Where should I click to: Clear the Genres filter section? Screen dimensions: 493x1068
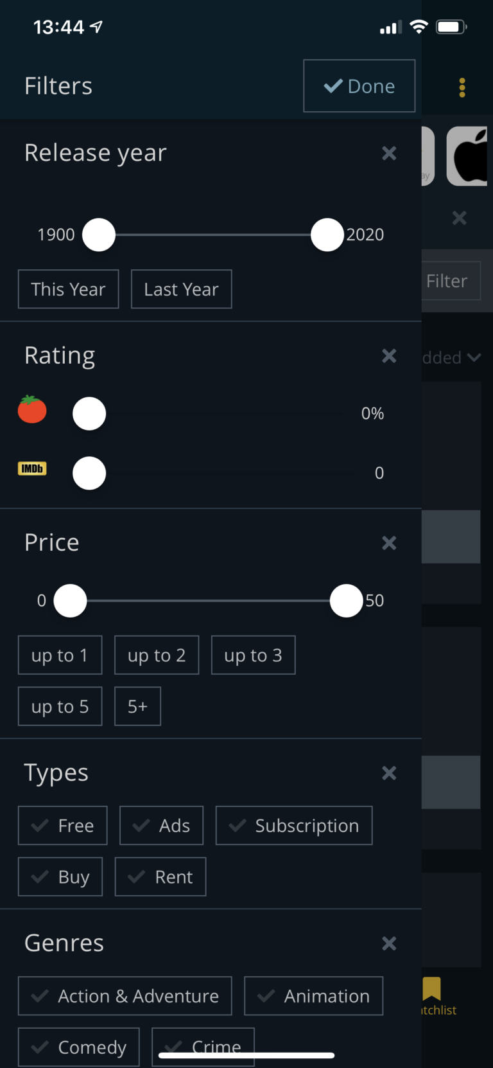click(389, 943)
